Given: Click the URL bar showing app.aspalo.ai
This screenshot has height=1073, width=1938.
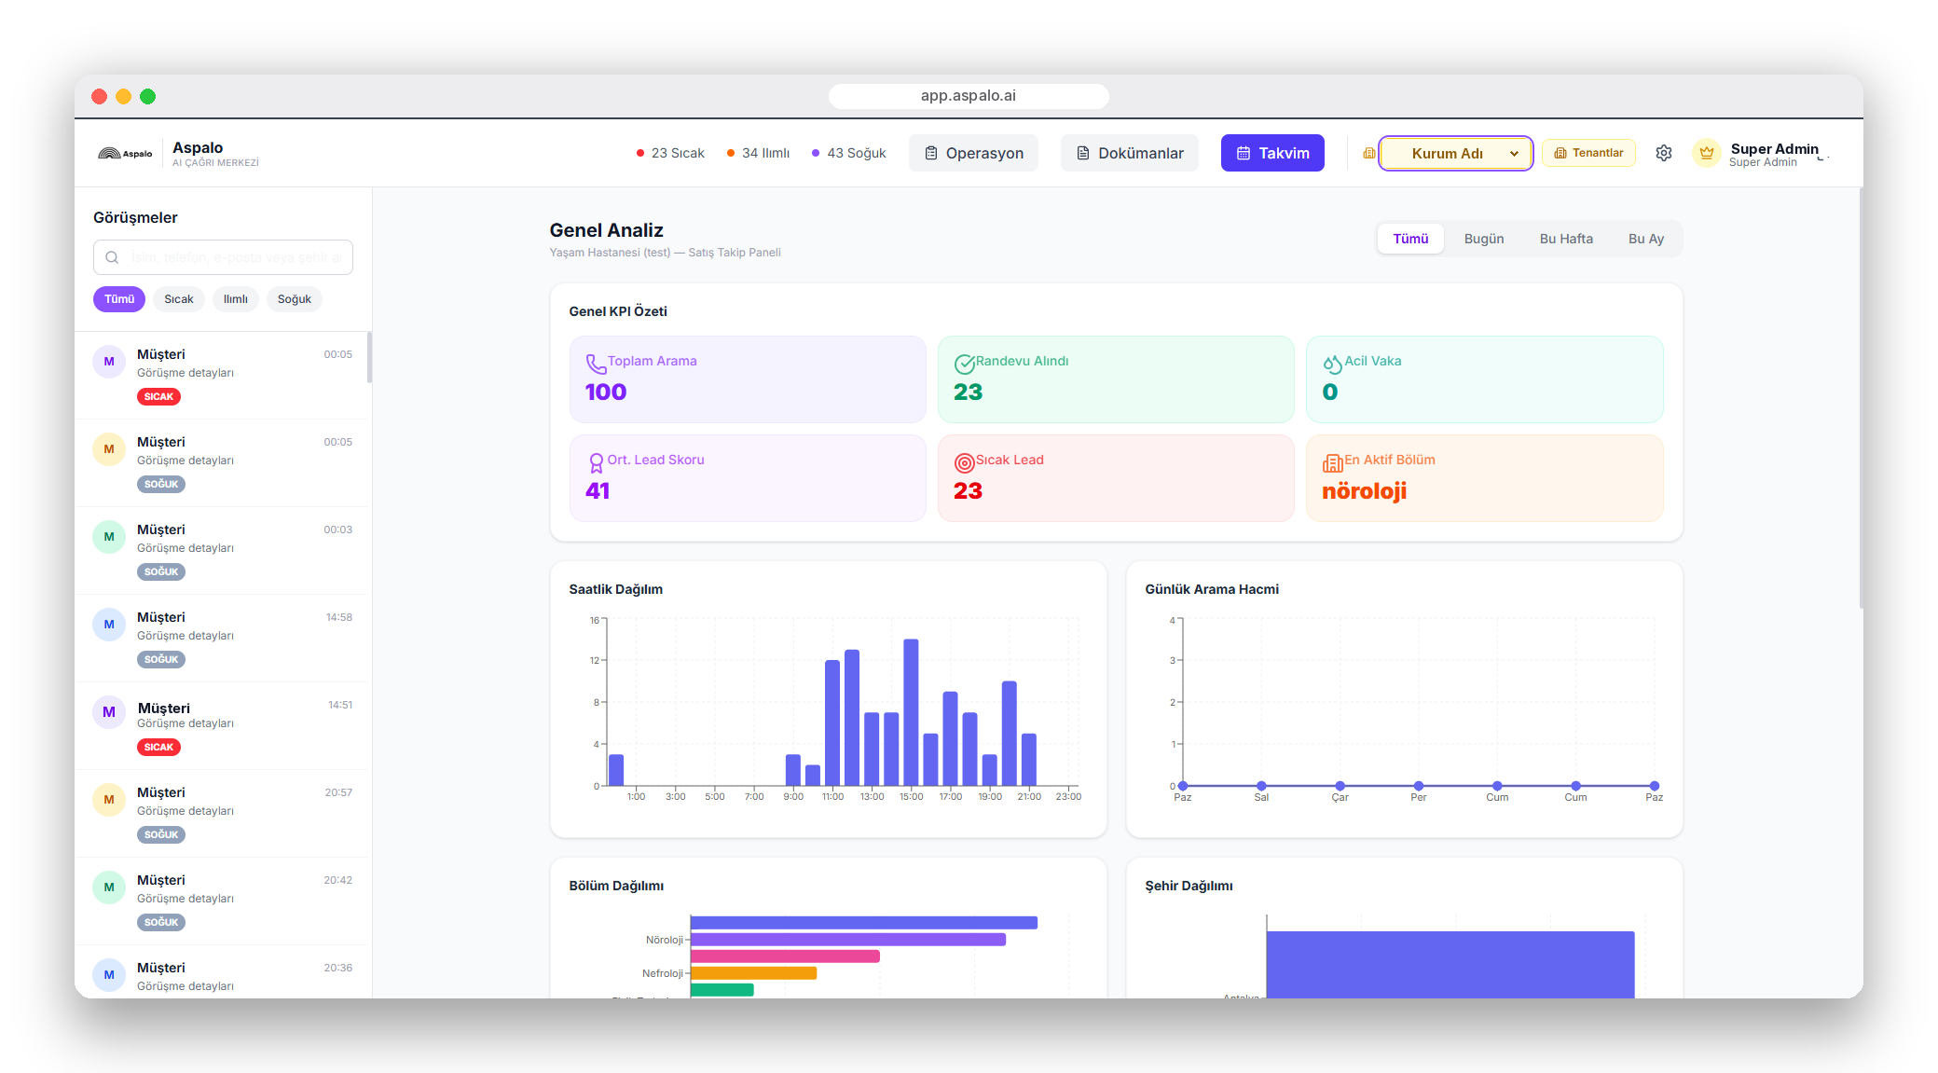Looking at the screenshot, I should 969,96.
